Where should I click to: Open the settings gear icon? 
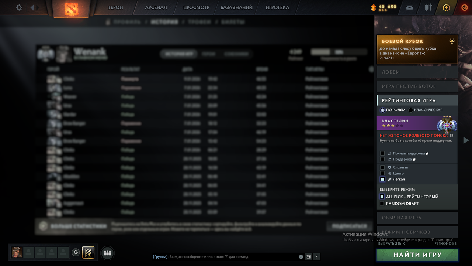(x=19, y=7)
